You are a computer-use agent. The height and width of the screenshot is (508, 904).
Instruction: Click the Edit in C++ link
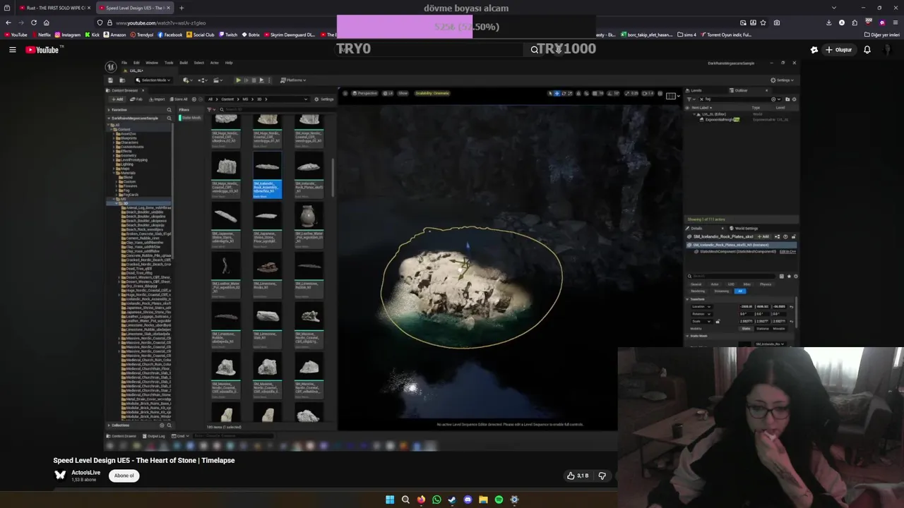coord(787,252)
